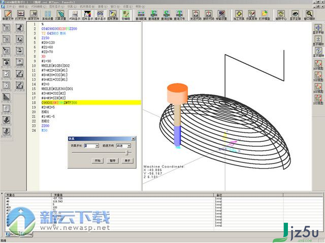Click 显示缩放 zoom view icon on right
The image size is (325, 243).
point(318,40)
